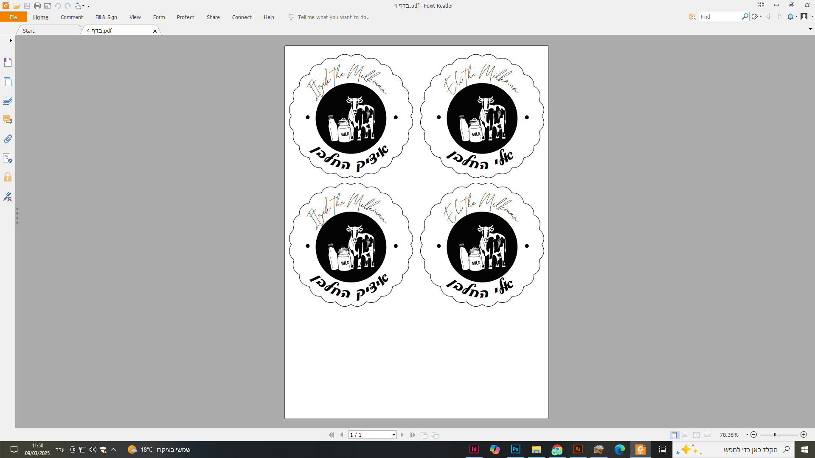Enable single page view mode
The image size is (815, 458).
674,435
